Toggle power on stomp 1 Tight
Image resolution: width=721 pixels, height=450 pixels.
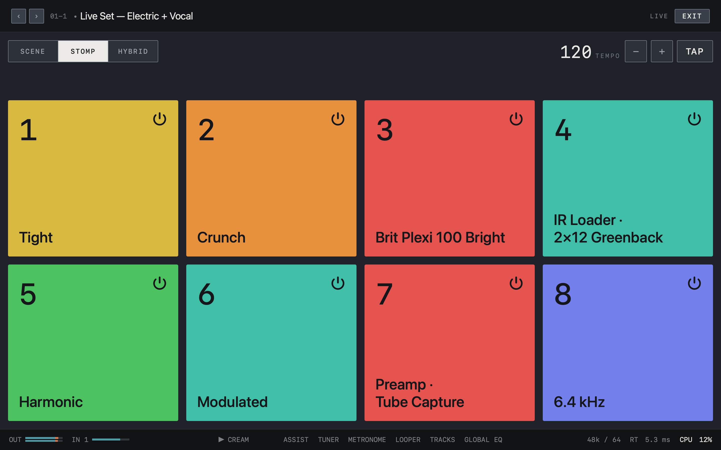159,119
